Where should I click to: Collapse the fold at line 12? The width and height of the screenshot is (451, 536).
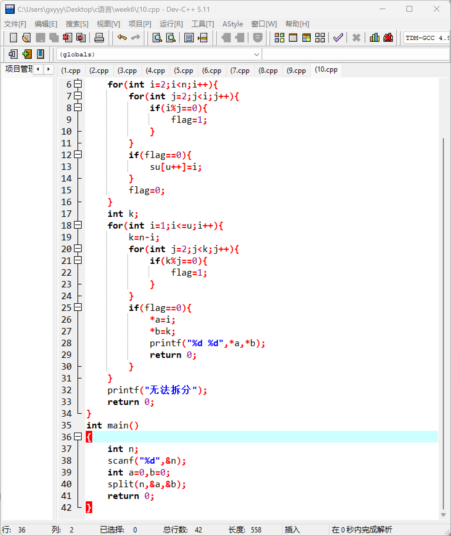click(78, 155)
